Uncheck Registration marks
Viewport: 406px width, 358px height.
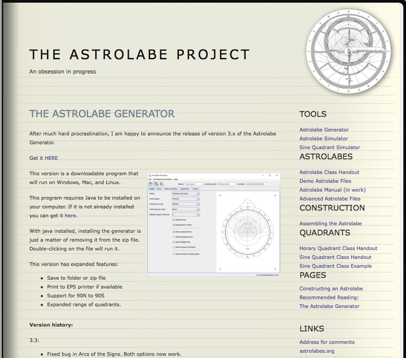click(174, 225)
